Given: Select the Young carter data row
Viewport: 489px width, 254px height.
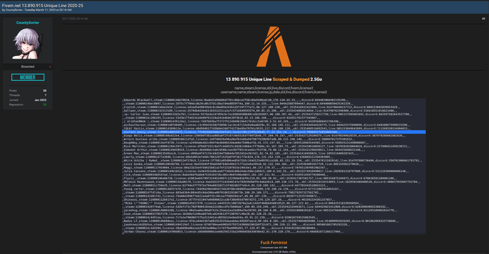Looking at the screenshot, I should (232, 189).
